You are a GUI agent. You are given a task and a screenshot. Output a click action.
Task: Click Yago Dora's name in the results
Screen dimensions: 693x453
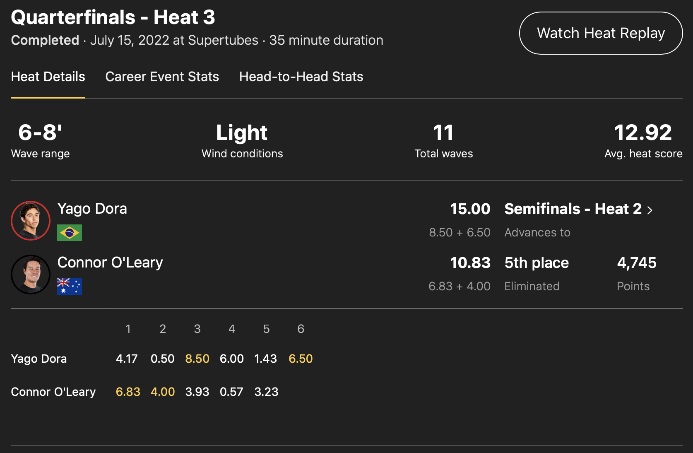pyautogui.click(x=92, y=209)
